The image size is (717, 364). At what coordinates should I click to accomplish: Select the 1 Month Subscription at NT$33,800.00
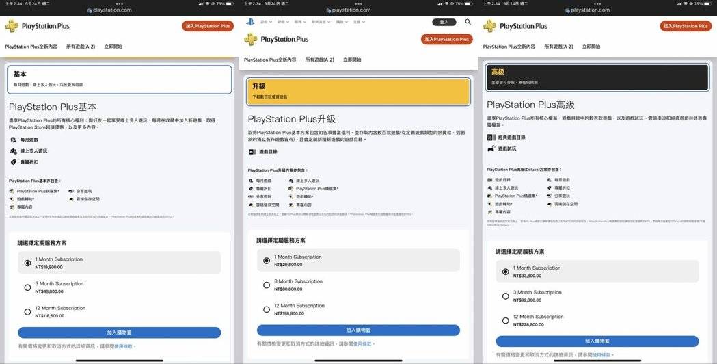pyautogui.click(x=505, y=272)
